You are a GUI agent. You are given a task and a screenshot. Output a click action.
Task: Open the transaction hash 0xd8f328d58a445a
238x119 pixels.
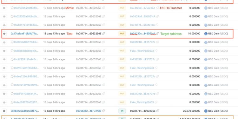(x=26, y=59)
